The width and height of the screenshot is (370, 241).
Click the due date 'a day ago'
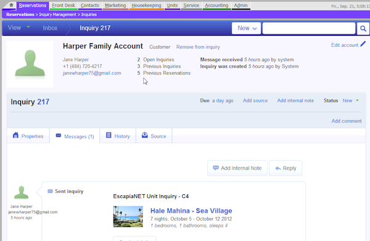pos(223,100)
